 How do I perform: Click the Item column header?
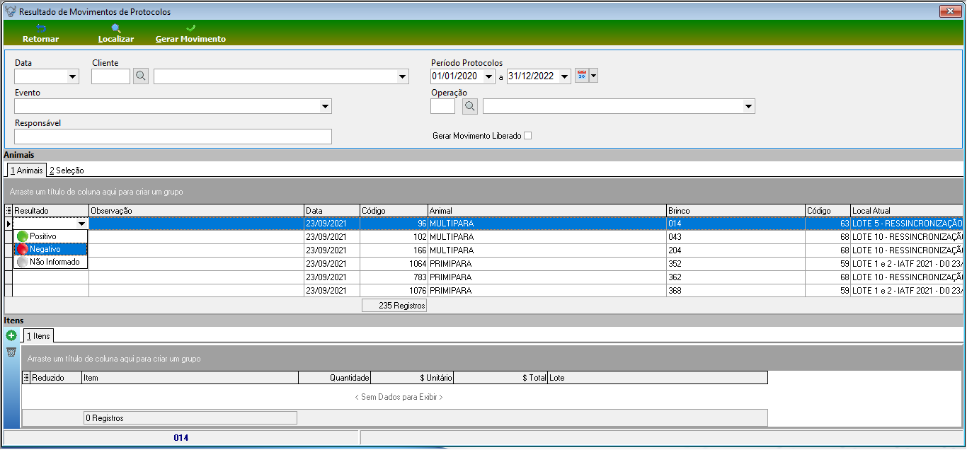pyautogui.click(x=190, y=378)
